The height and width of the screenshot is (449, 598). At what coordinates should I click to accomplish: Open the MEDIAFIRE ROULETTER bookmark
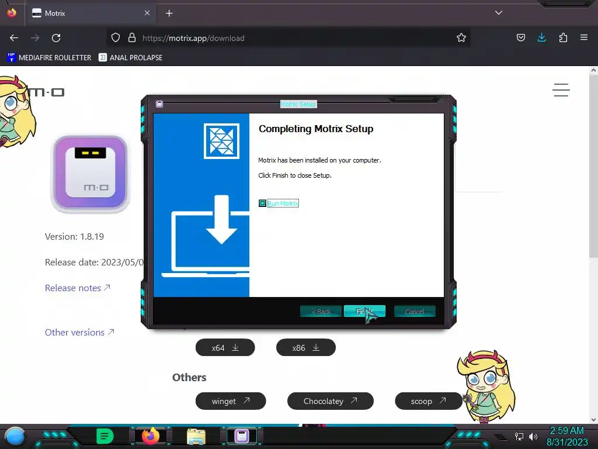(x=49, y=58)
